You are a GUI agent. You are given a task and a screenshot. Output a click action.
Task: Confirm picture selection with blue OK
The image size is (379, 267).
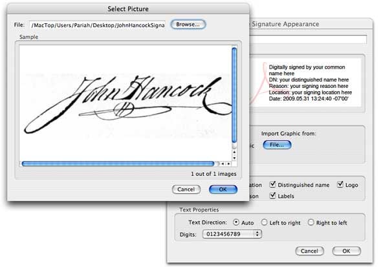click(223, 189)
